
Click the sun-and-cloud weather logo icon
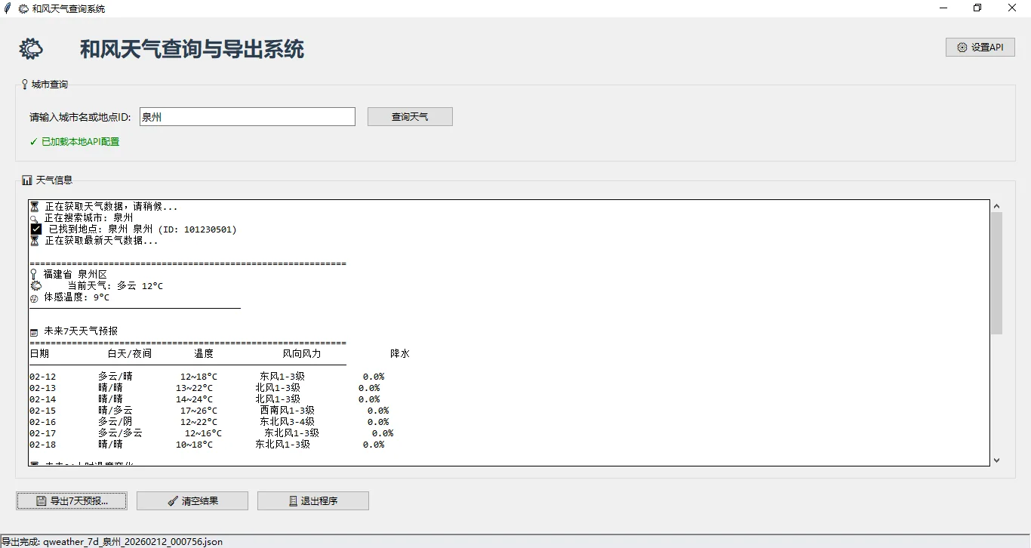click(x=31, y=48)
